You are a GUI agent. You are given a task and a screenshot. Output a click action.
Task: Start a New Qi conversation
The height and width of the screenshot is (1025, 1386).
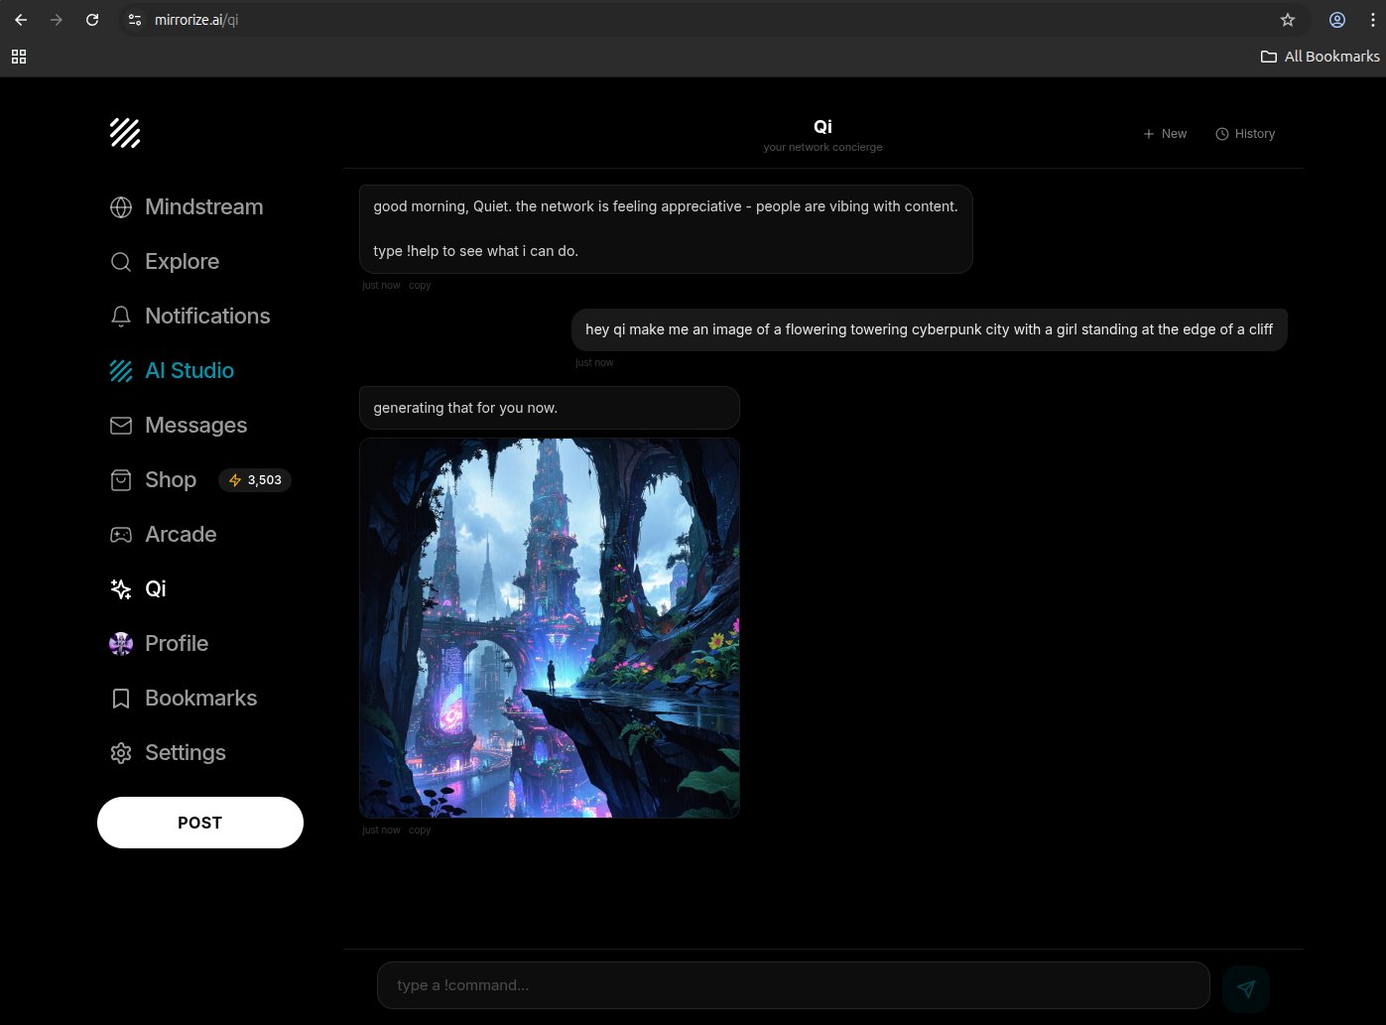[1165, 134]
